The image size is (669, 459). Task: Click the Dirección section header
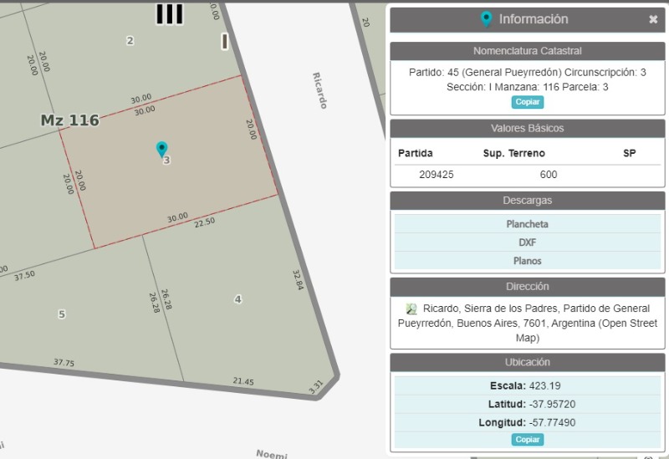[527, 286]
